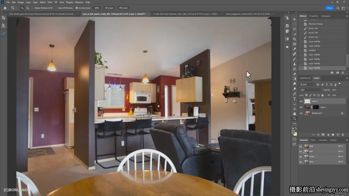
Task: Filter layers by type layers
Action: (327, 84)
